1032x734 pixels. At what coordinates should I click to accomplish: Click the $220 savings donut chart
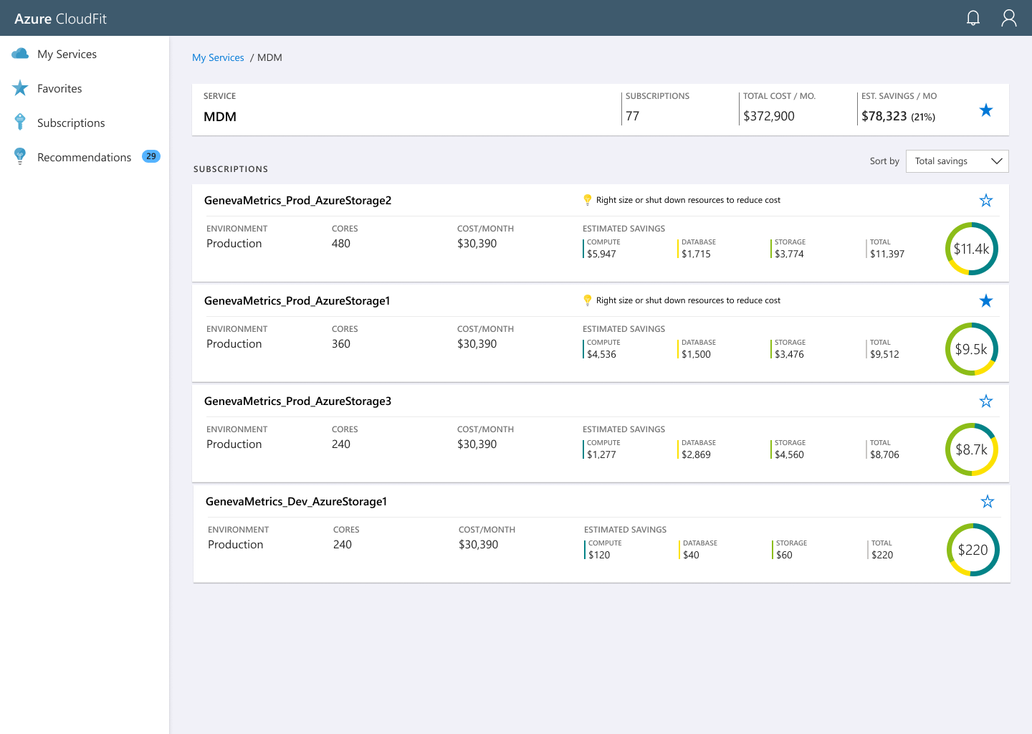(973, 550)
